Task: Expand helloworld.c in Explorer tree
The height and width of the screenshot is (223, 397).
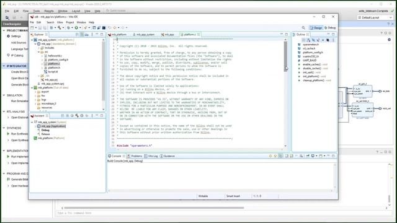Action: click(42, 56)
